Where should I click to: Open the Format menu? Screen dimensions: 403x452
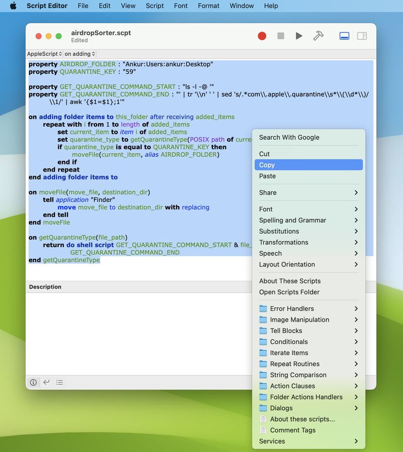pos(209,6)
